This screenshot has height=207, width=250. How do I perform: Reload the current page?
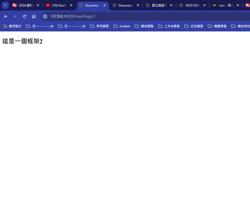(x=24, y=17)
